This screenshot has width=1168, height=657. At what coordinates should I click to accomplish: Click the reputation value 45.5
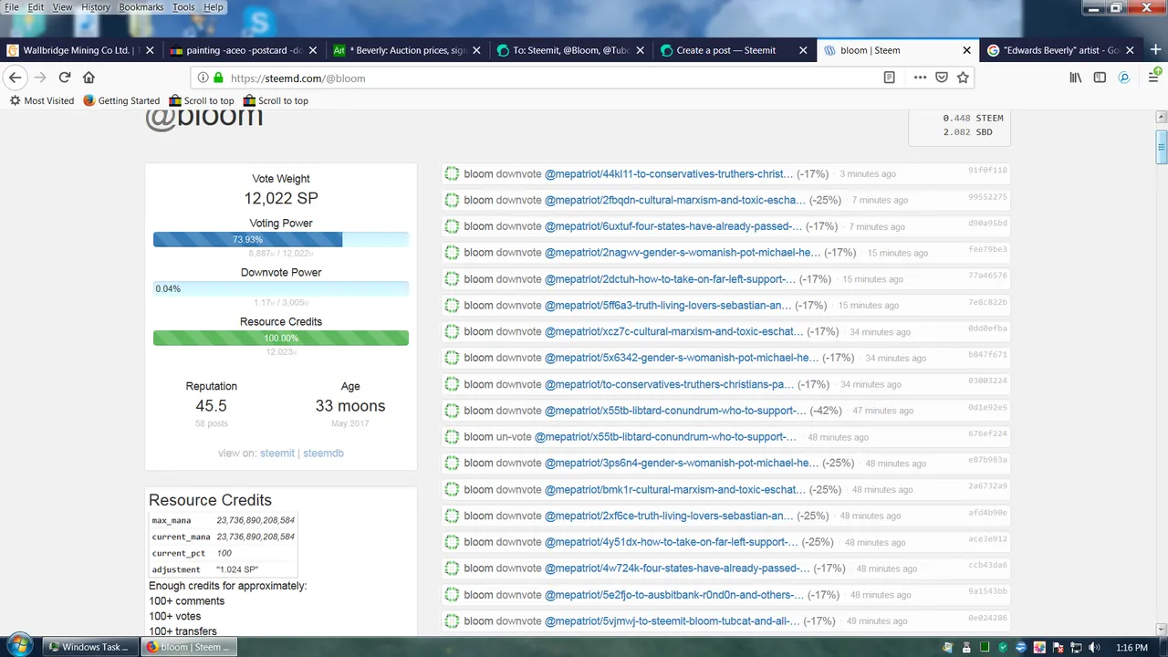211,406
